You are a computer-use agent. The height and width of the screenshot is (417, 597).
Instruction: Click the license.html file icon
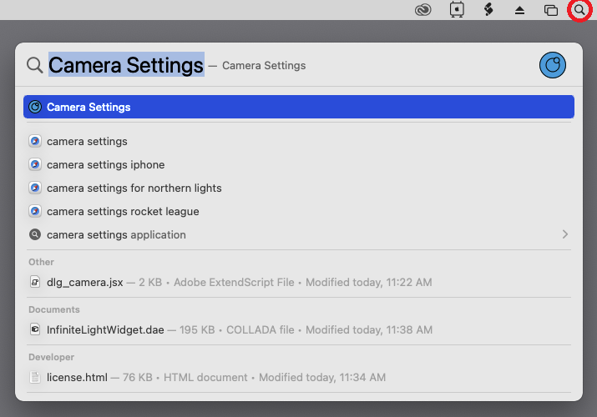35,377
